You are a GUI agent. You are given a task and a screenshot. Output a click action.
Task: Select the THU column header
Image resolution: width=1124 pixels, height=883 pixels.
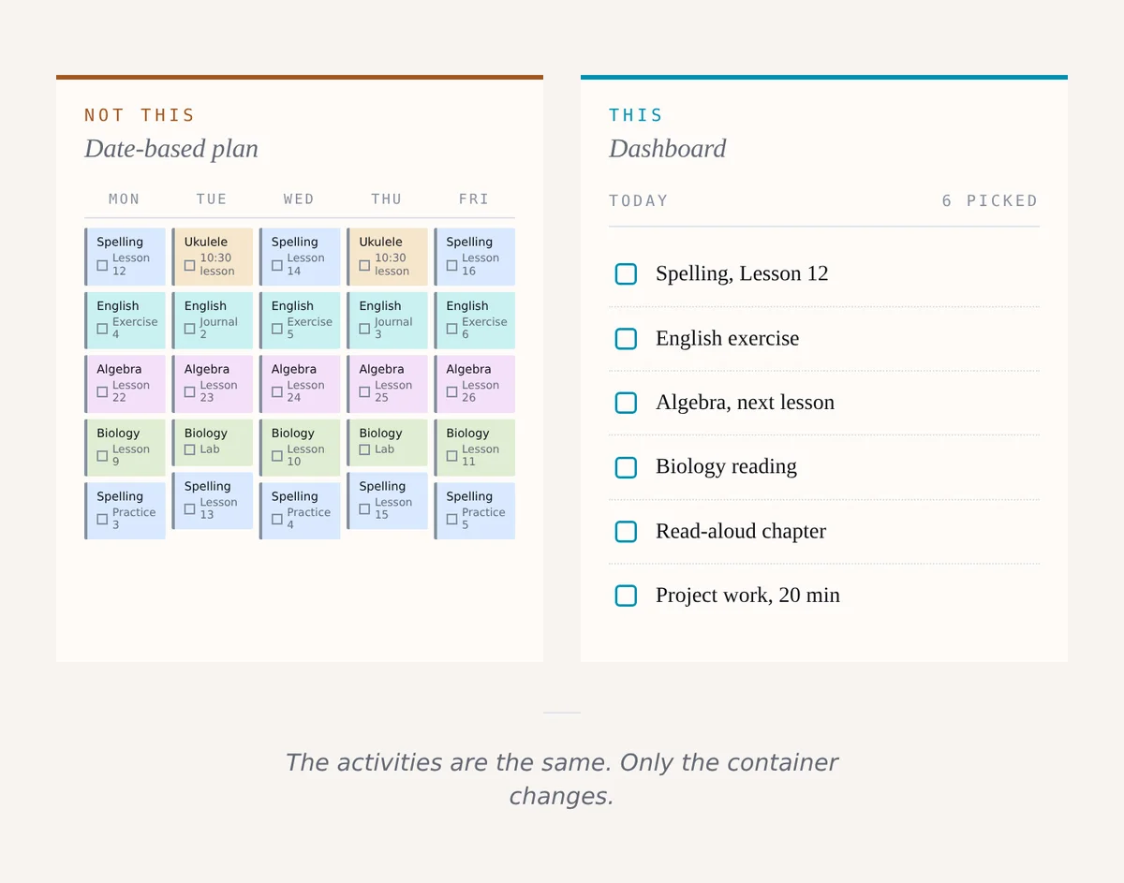[x=386, y=199]
